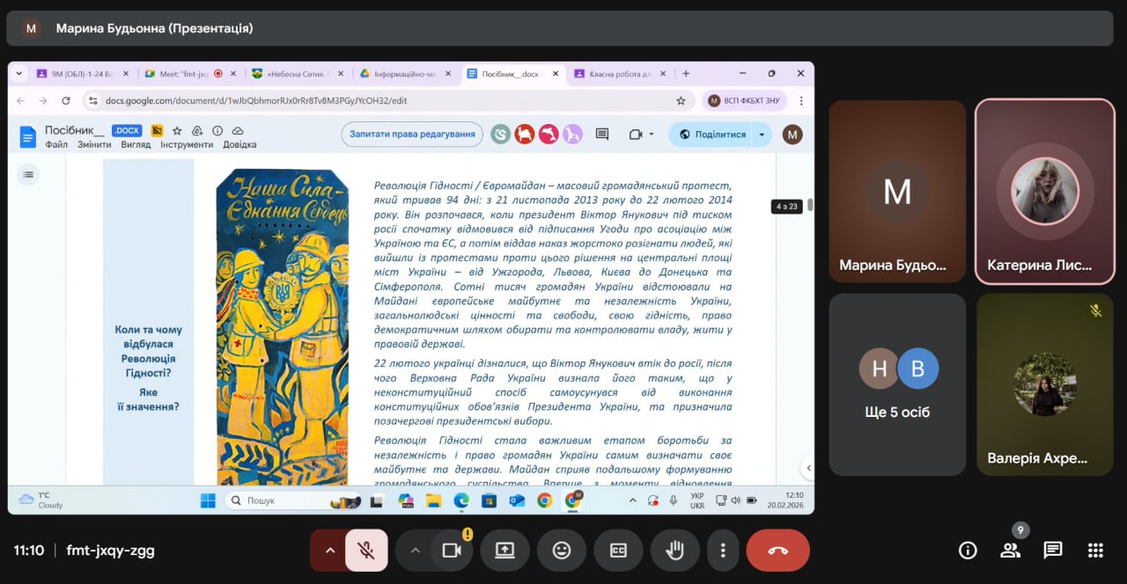Open video settings chevron beside camera

pyautogui.click(x=416, y=551)
